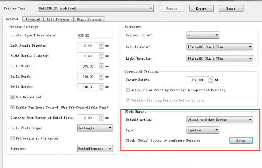Viewport: 262px width, 168px height.
Task: Increase Build Depth with up arrow
Action: pos(101,75)
